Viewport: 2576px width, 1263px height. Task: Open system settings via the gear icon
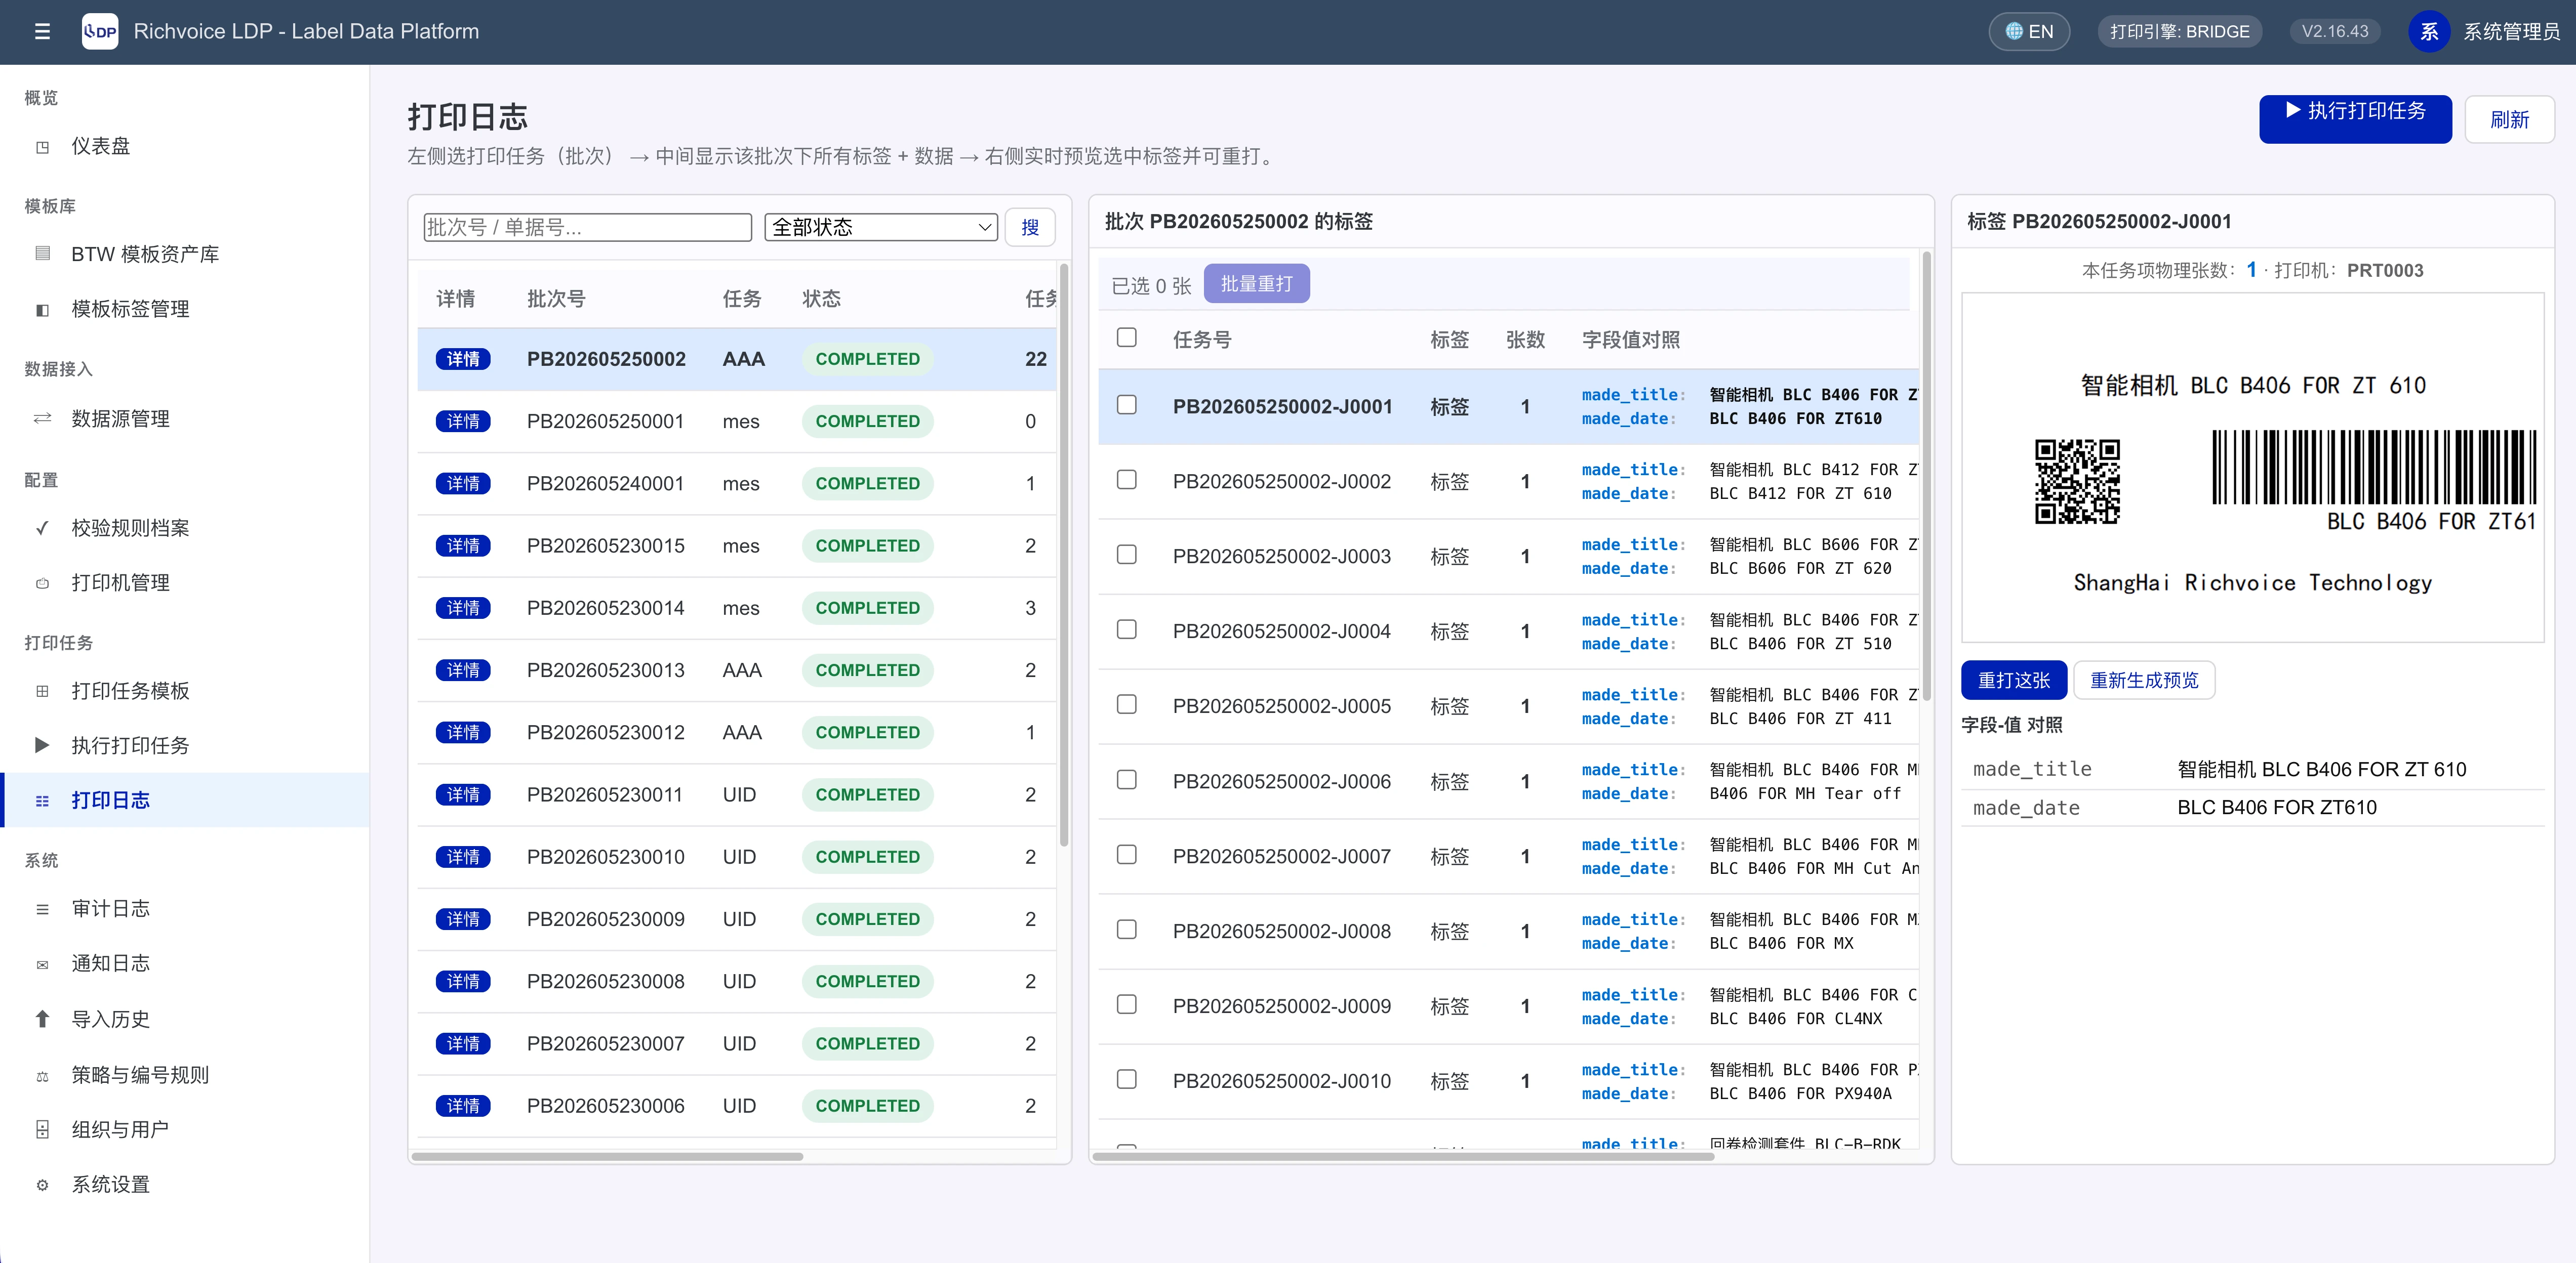[x=42, y=1185]
